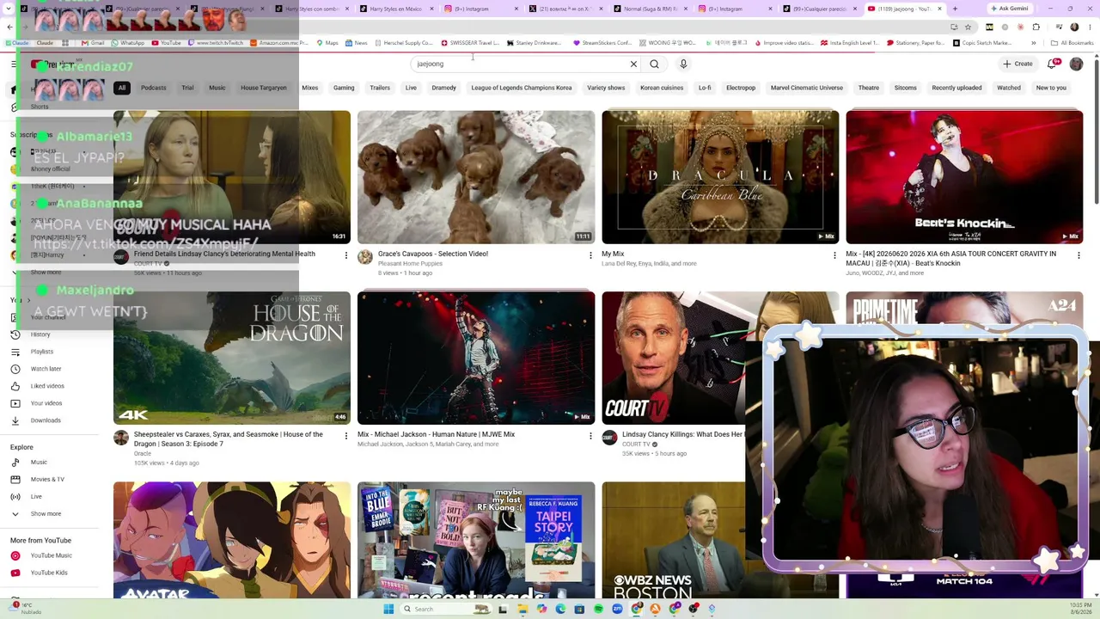Open Your videos page
The height and width of the screenshot is (619, 1100).
tap(46, 403)
